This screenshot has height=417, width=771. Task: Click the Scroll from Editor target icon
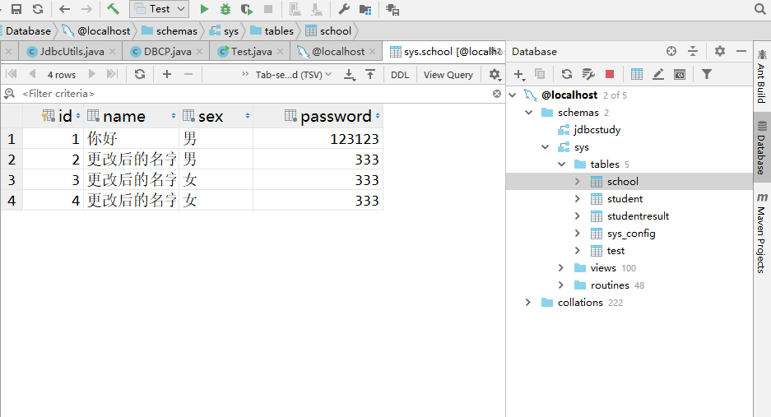pyautogui.click(x=671, y=51)
